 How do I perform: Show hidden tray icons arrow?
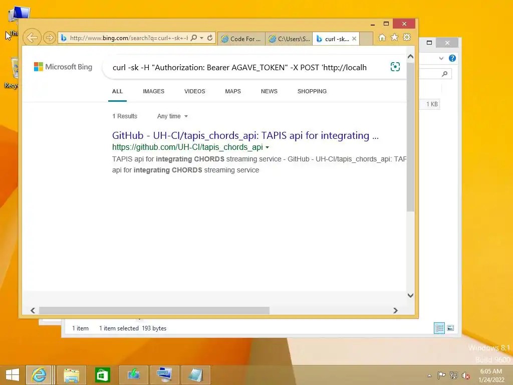[429, 375]
